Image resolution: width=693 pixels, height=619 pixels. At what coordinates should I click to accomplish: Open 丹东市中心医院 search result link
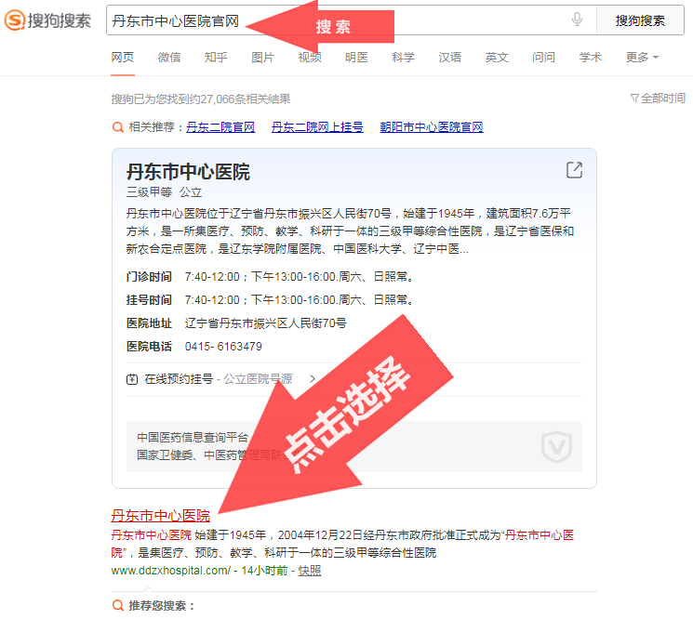coord(161,515)
